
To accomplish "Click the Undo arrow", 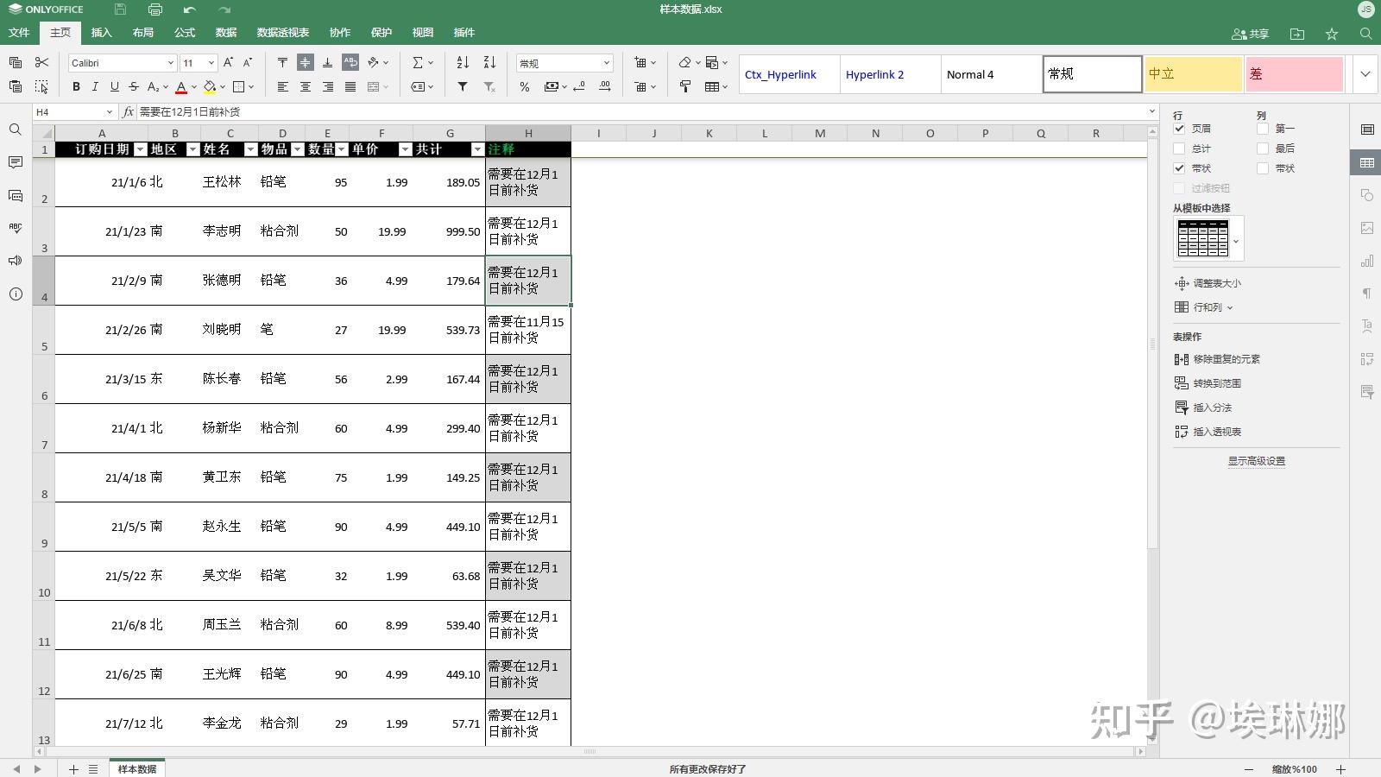I will (x=189, y=9).
